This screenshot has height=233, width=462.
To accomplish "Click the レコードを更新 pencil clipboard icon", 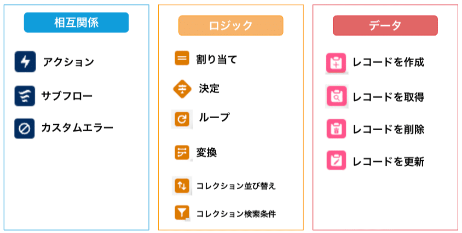I will [336, 161].
